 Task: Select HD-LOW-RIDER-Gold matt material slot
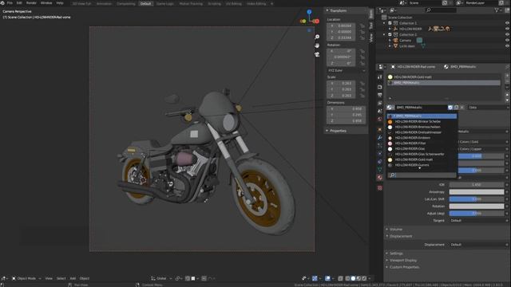click(444, 77)
